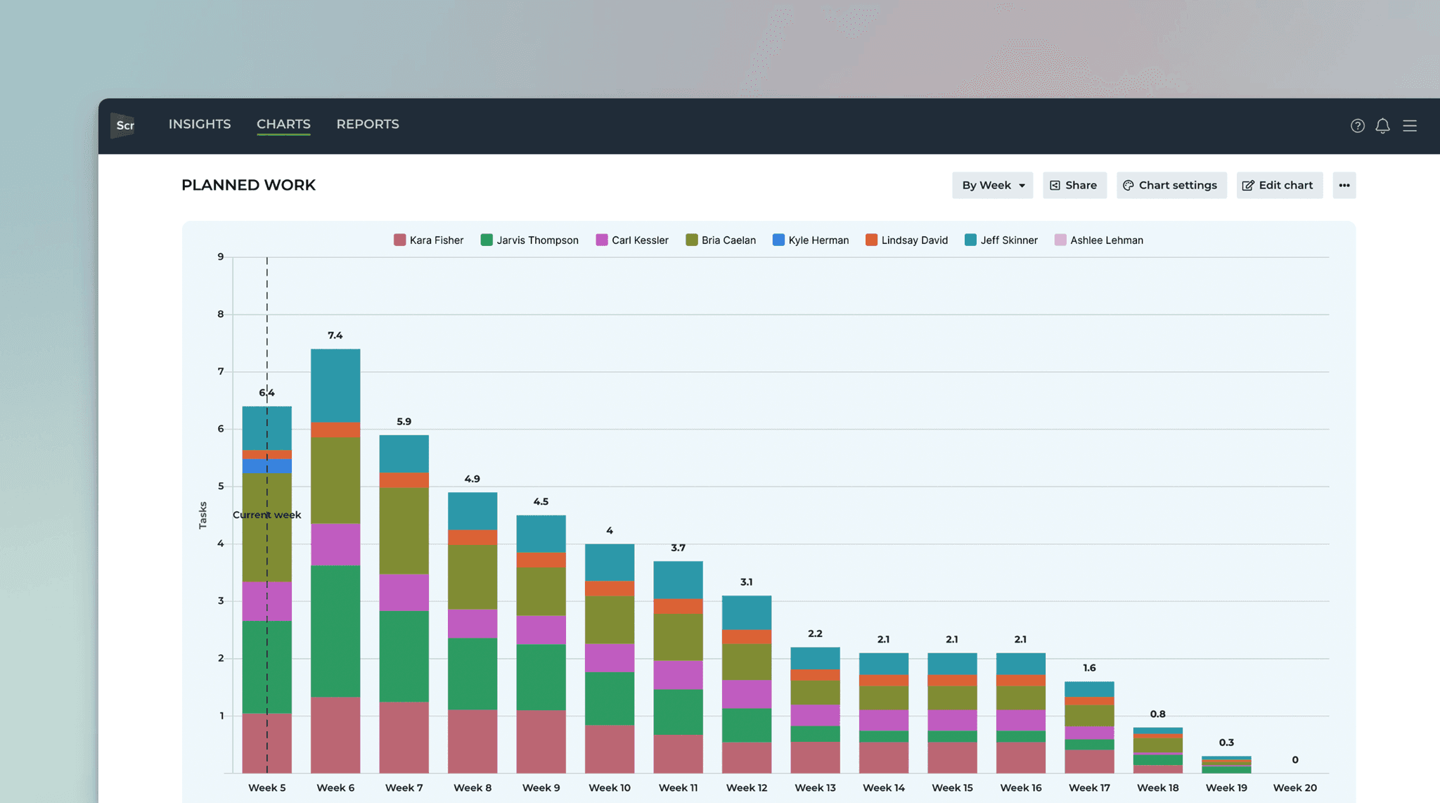Open the hamburger navigation menu
1440x803 pixels.
1411,126
